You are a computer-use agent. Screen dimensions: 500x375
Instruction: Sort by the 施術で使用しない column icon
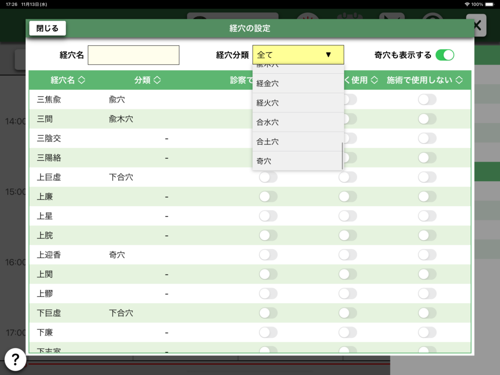pos(459,80)
